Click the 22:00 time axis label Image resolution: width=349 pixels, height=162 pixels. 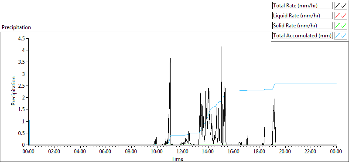coord(311,152)
